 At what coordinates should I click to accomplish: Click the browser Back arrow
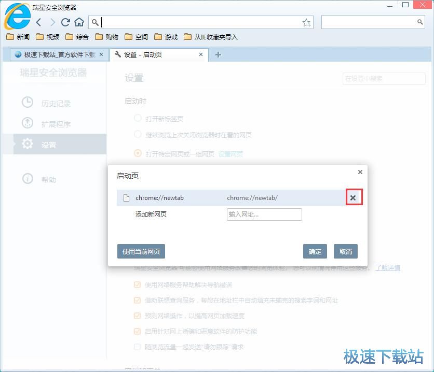[39, 22]
